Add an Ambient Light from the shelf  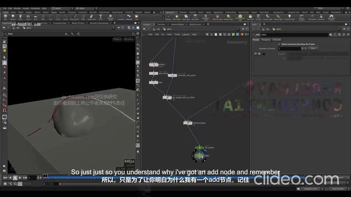coord(290,17)
